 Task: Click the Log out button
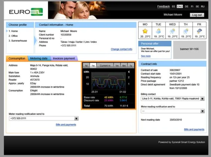pyautogui.click(x=197, y=15)
